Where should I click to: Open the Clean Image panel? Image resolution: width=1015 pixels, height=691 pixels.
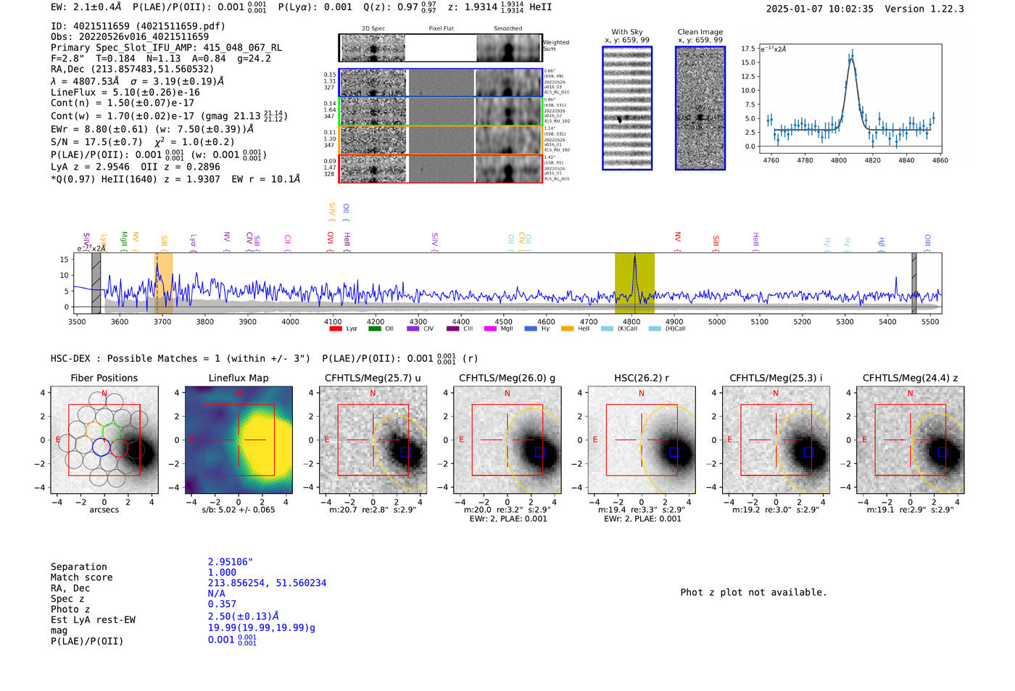coord(700,108)
